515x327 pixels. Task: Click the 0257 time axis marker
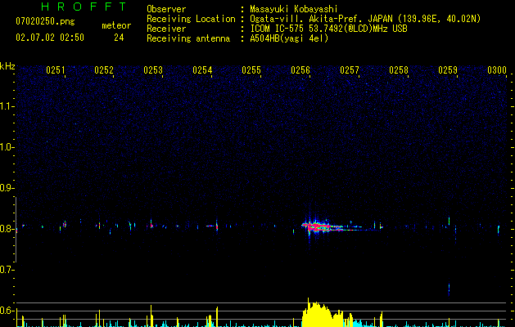click(350, 70)
